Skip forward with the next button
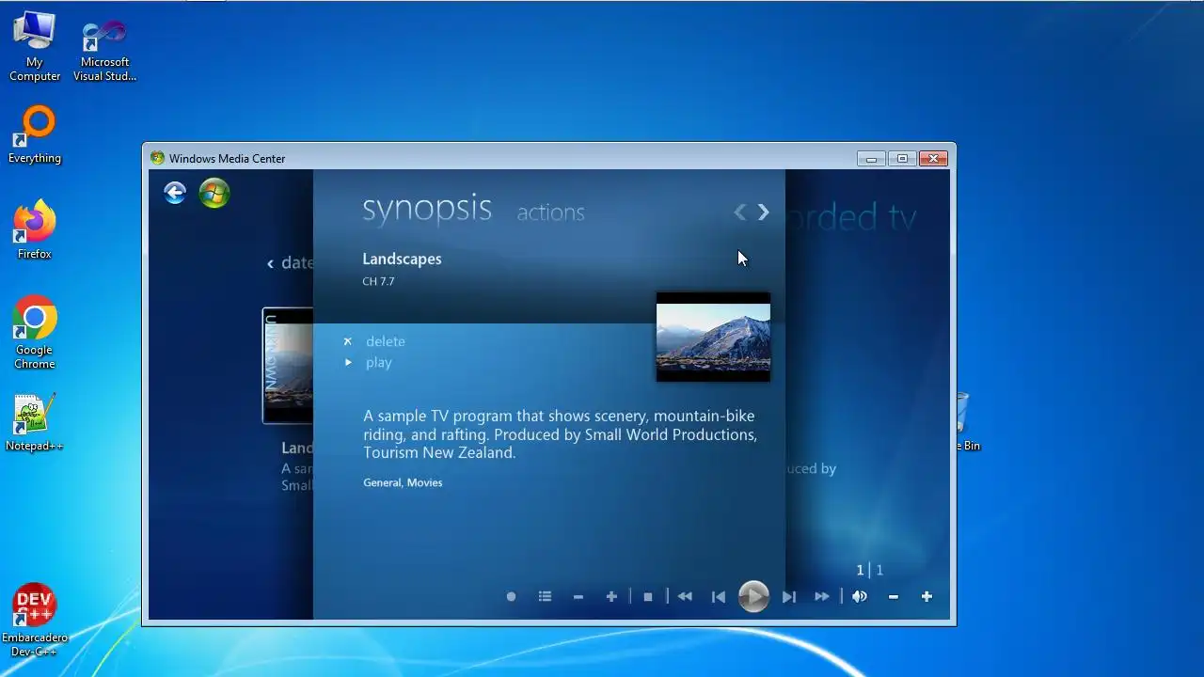Viewport: 1204px width, 677px height. click(789, 597)
